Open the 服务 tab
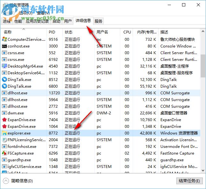This screenshot has width=206, height=189. [99, 21]
